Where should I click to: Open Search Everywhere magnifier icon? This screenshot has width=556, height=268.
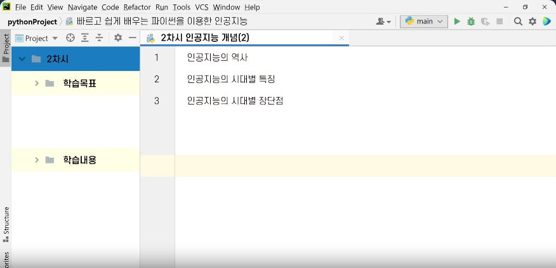tap(518, 22)
